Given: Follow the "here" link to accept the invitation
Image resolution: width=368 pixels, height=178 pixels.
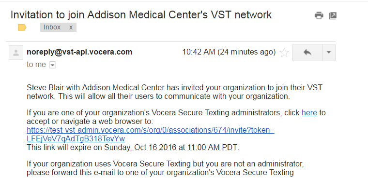Looking at the screenshot, I should click(309, 113).
